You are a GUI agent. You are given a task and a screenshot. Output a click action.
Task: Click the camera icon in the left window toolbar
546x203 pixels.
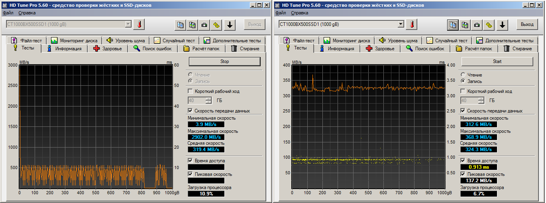(204, 25)
